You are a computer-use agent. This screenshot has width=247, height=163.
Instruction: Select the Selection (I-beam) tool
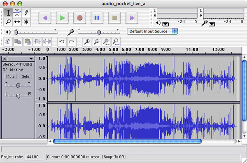coord(8,13)
